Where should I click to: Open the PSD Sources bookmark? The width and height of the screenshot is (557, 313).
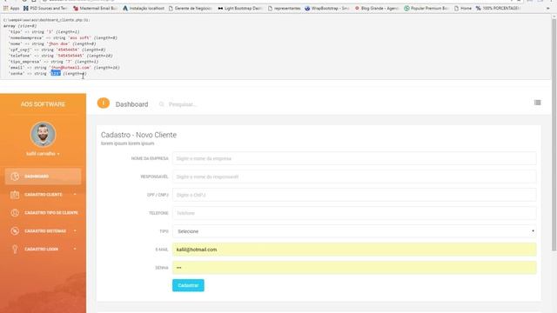click(x=45, y=8)
